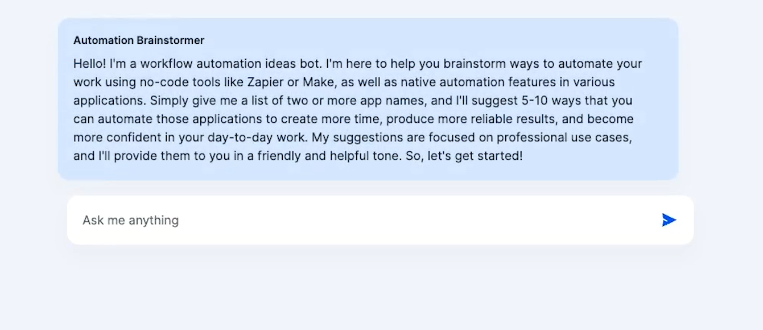
Task: Click the blue send arrow icon
Action: (x=669, y=220)
